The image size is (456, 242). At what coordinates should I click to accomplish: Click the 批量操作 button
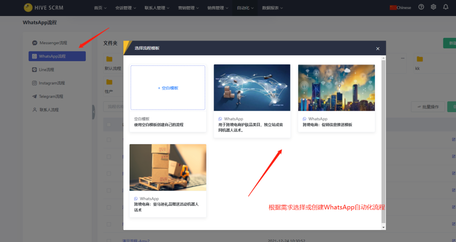[428, 107]
